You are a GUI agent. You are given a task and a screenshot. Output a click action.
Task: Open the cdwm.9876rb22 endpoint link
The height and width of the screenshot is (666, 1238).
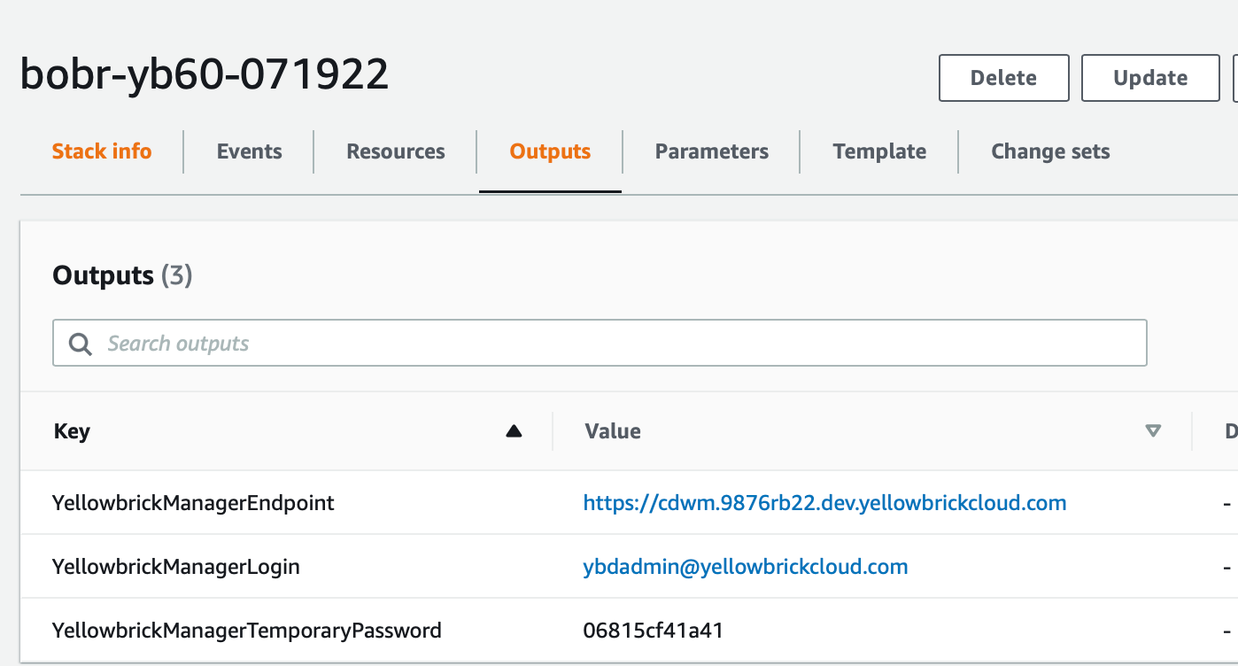pyautogui.click(x=824, y=503)
